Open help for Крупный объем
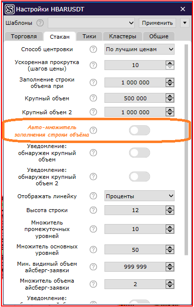 [x=94, y=98]
